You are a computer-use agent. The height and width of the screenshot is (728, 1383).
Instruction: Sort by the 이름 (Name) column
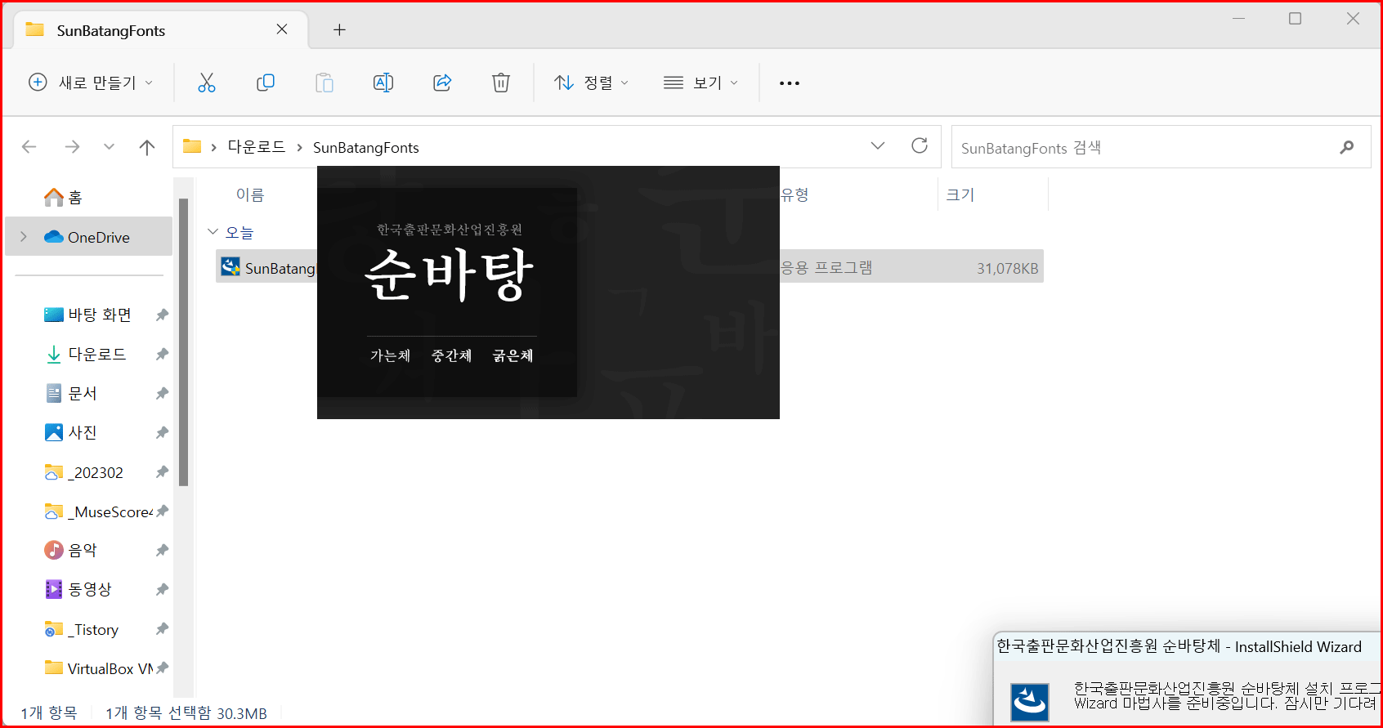[250, 194]
